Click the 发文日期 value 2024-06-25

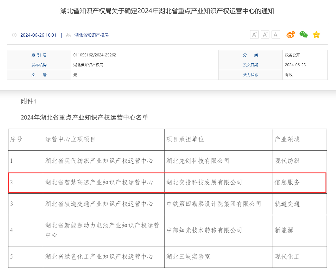click(x=295, y=65)
